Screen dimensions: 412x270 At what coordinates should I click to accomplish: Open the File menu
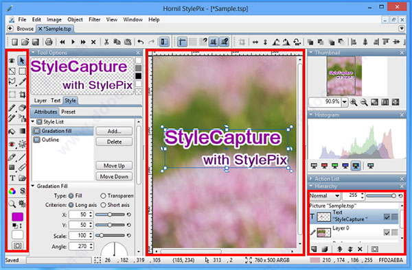22,20
